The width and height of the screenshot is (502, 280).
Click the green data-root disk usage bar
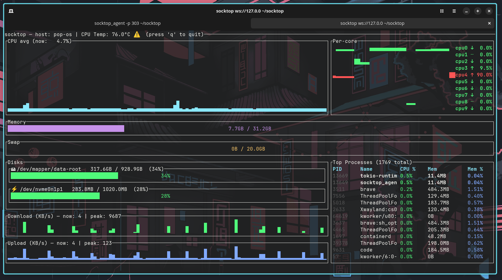point(64,176)
